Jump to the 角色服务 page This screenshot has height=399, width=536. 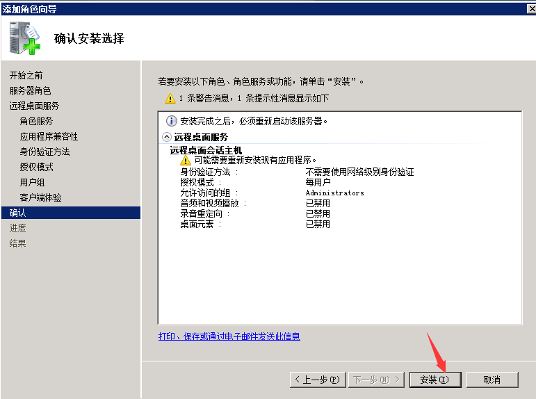tap(36, 121)
